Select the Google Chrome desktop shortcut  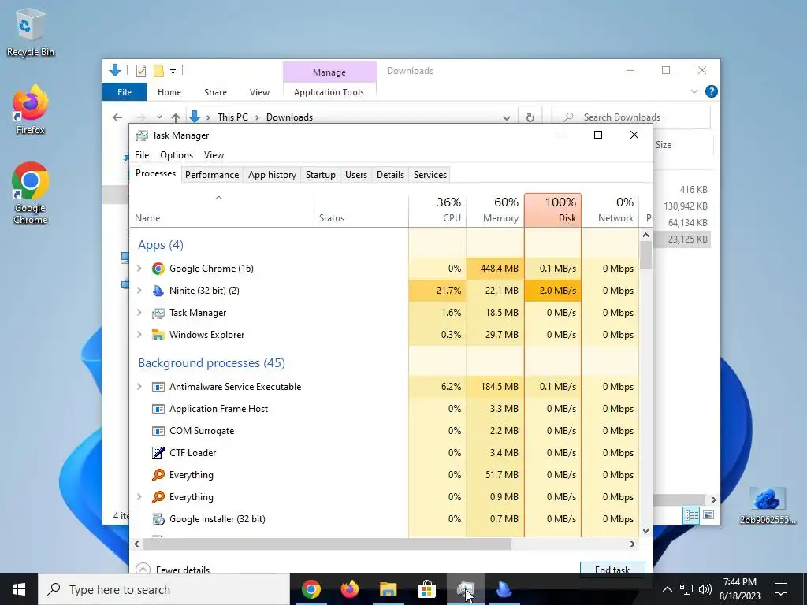(31, 194)
